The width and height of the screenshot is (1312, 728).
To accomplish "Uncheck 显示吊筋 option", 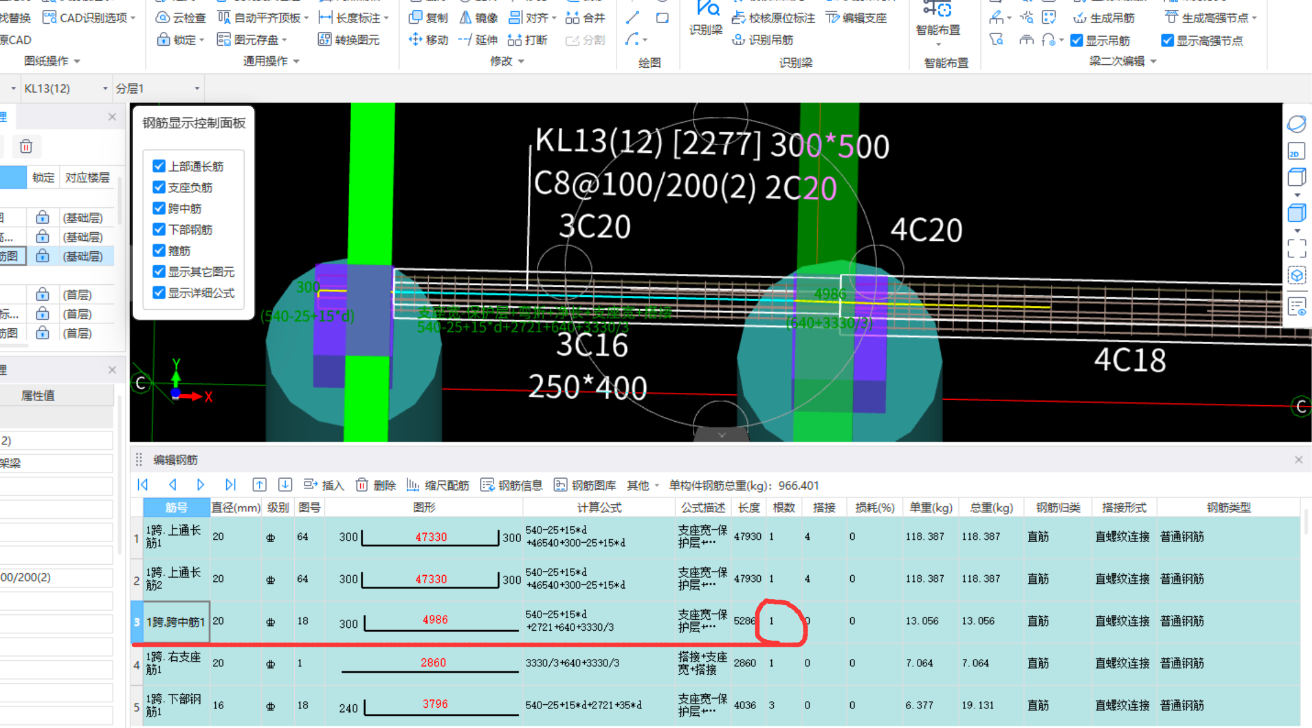I will point(1077,40).
